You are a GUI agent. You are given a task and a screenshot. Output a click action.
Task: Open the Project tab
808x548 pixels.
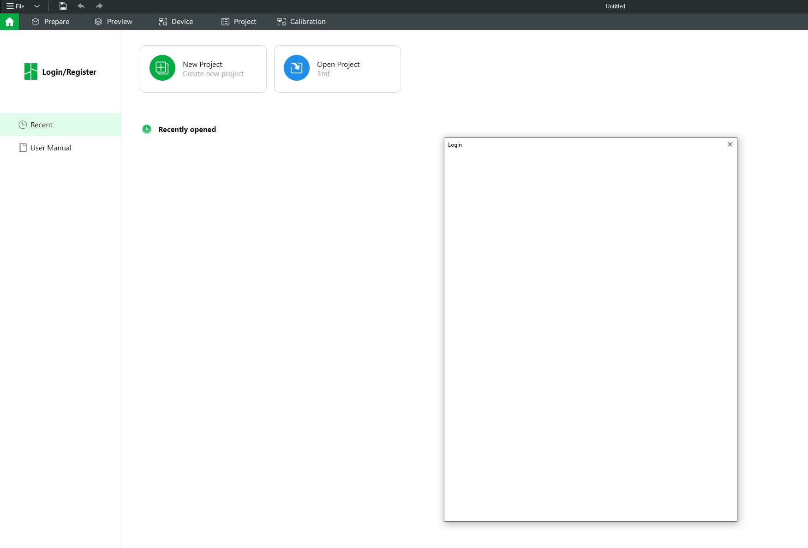click(239, 22)
